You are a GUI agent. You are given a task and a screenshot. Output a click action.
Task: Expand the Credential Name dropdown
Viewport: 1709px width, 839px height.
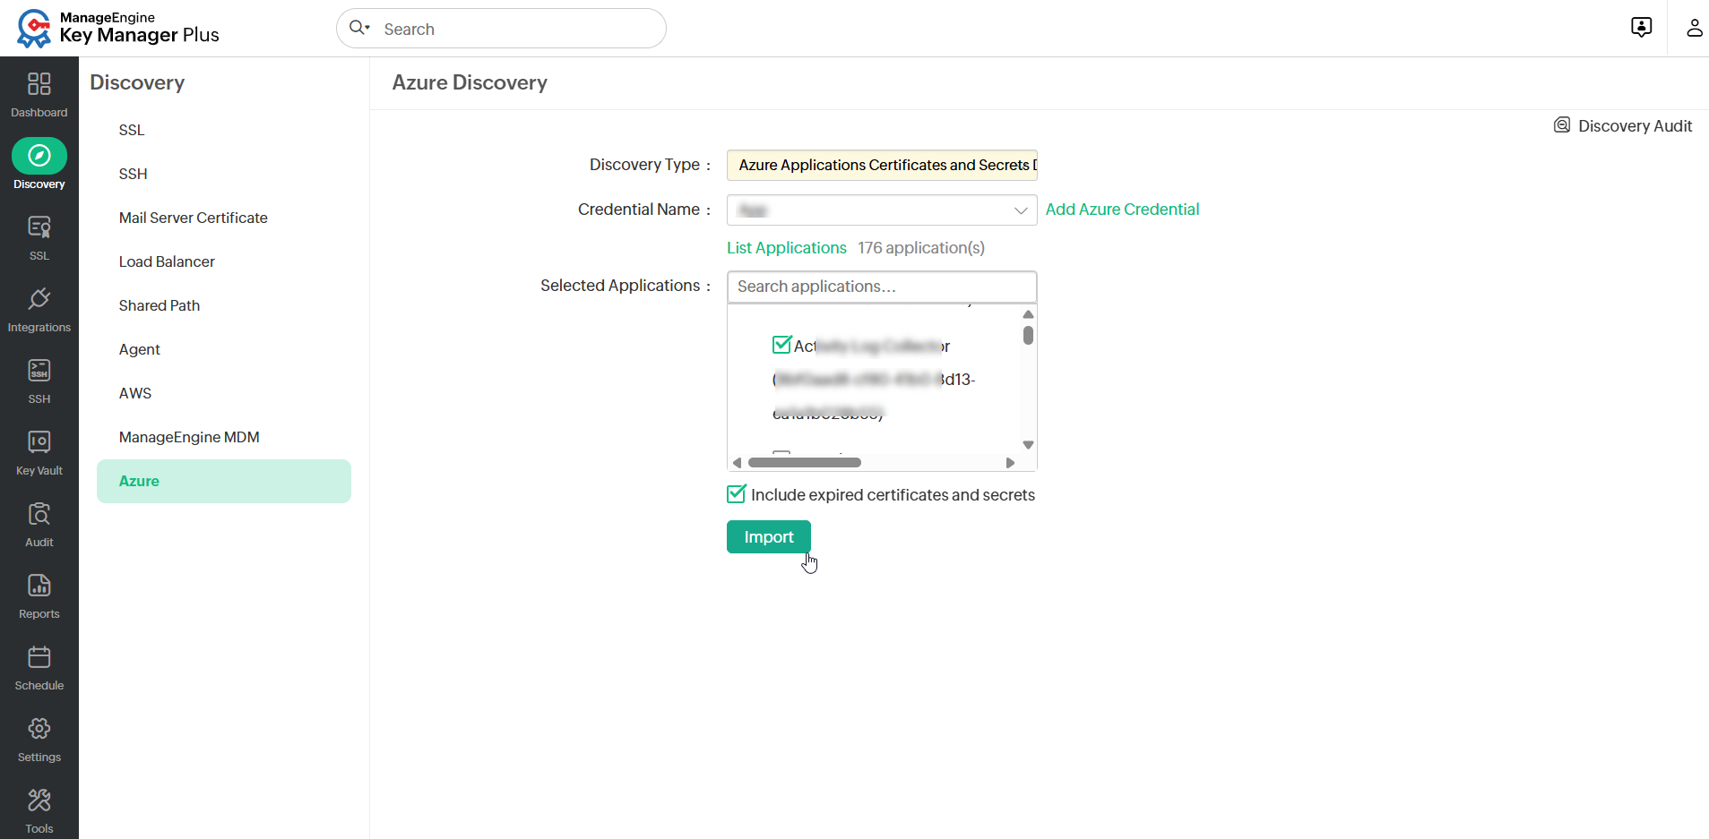point(882,210)
